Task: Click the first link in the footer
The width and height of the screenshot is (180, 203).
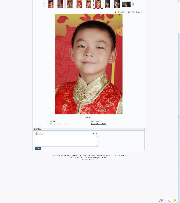Action: click(55, 155)
